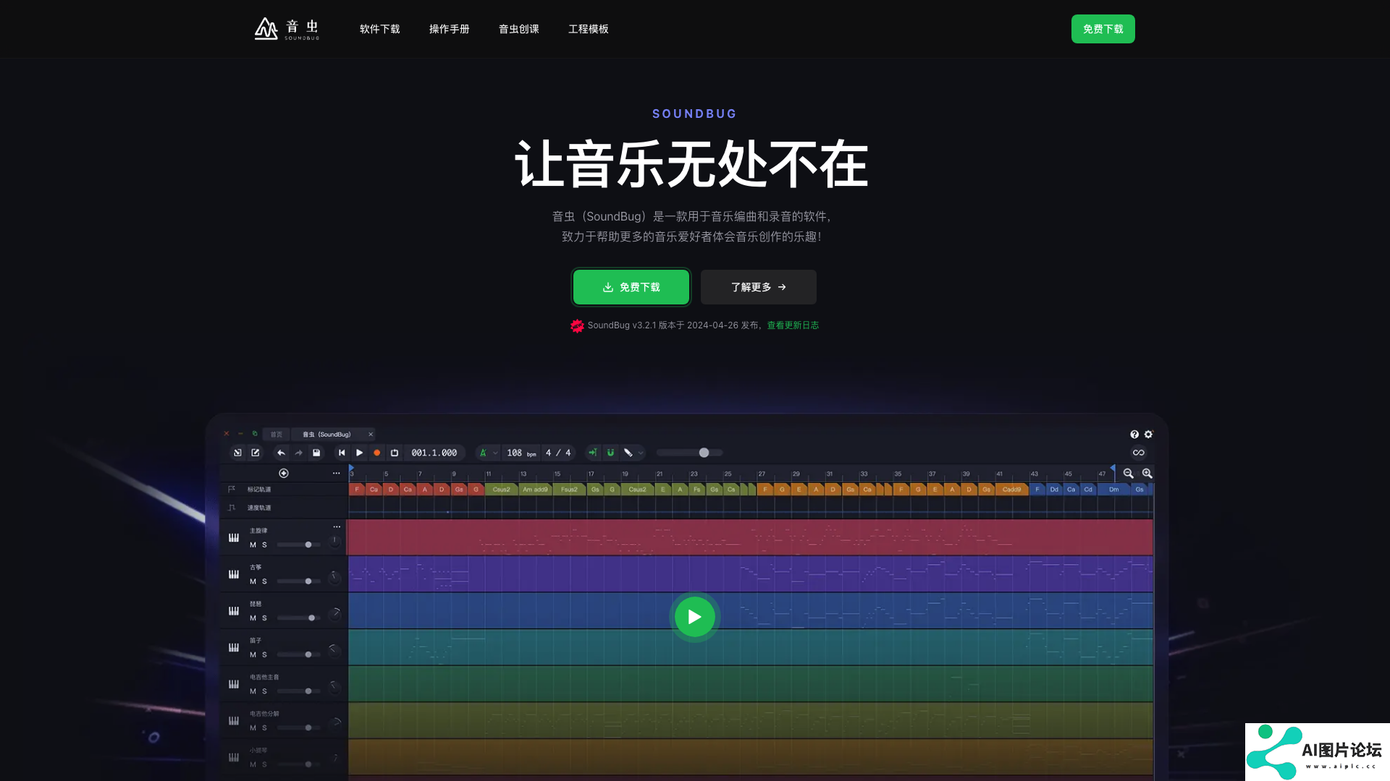The height and width of the screenshot is (781, 1390).
Task: Click the 笛子 track piano icon
Action: 234,647
